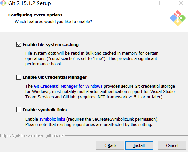The image size is (188, 152).
Task: Click the large Git logo in the header
Action: (x=178, y=18)
